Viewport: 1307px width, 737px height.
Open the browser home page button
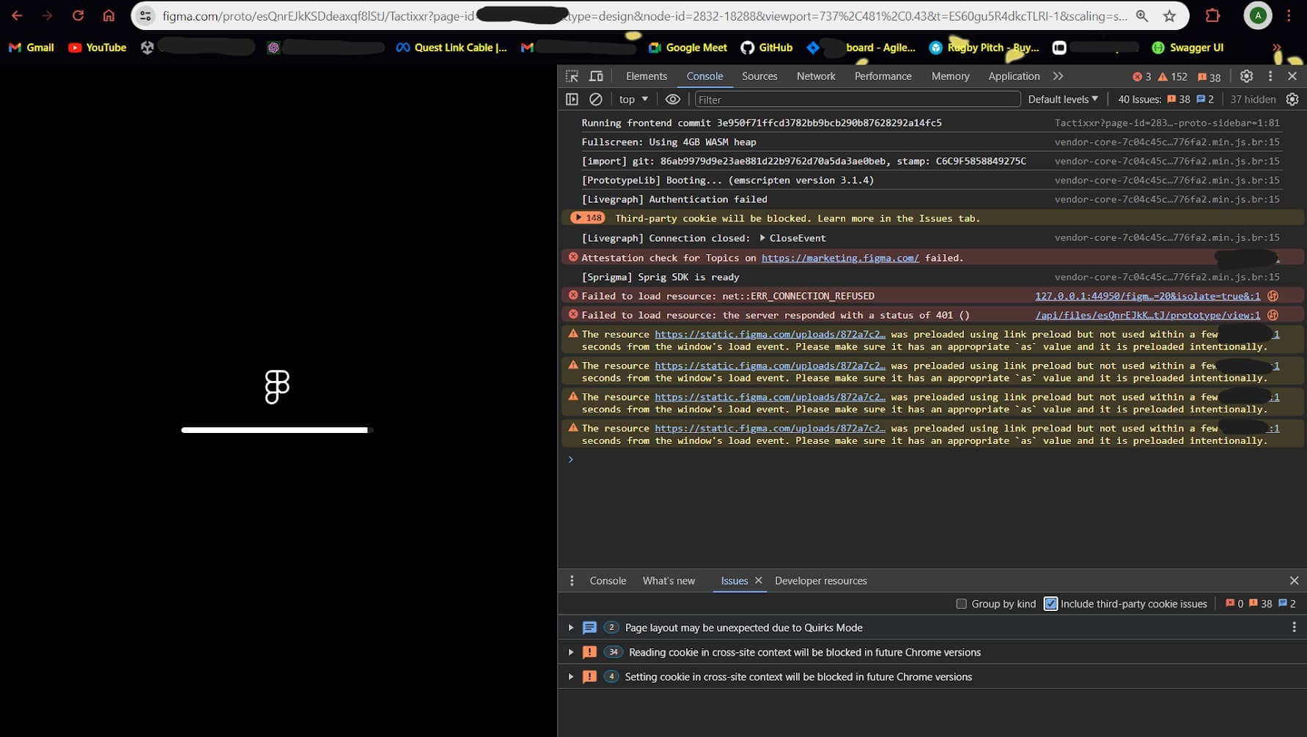(x=108, y=15)
